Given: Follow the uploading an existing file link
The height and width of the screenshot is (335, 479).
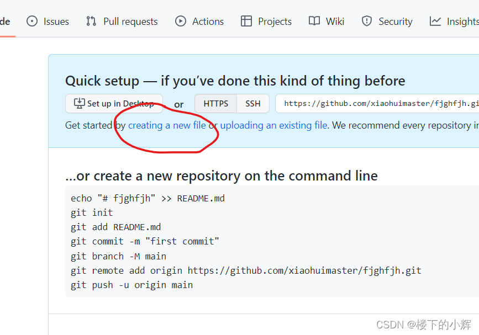Looking at the screenshot, I should [x=273, y=125].
